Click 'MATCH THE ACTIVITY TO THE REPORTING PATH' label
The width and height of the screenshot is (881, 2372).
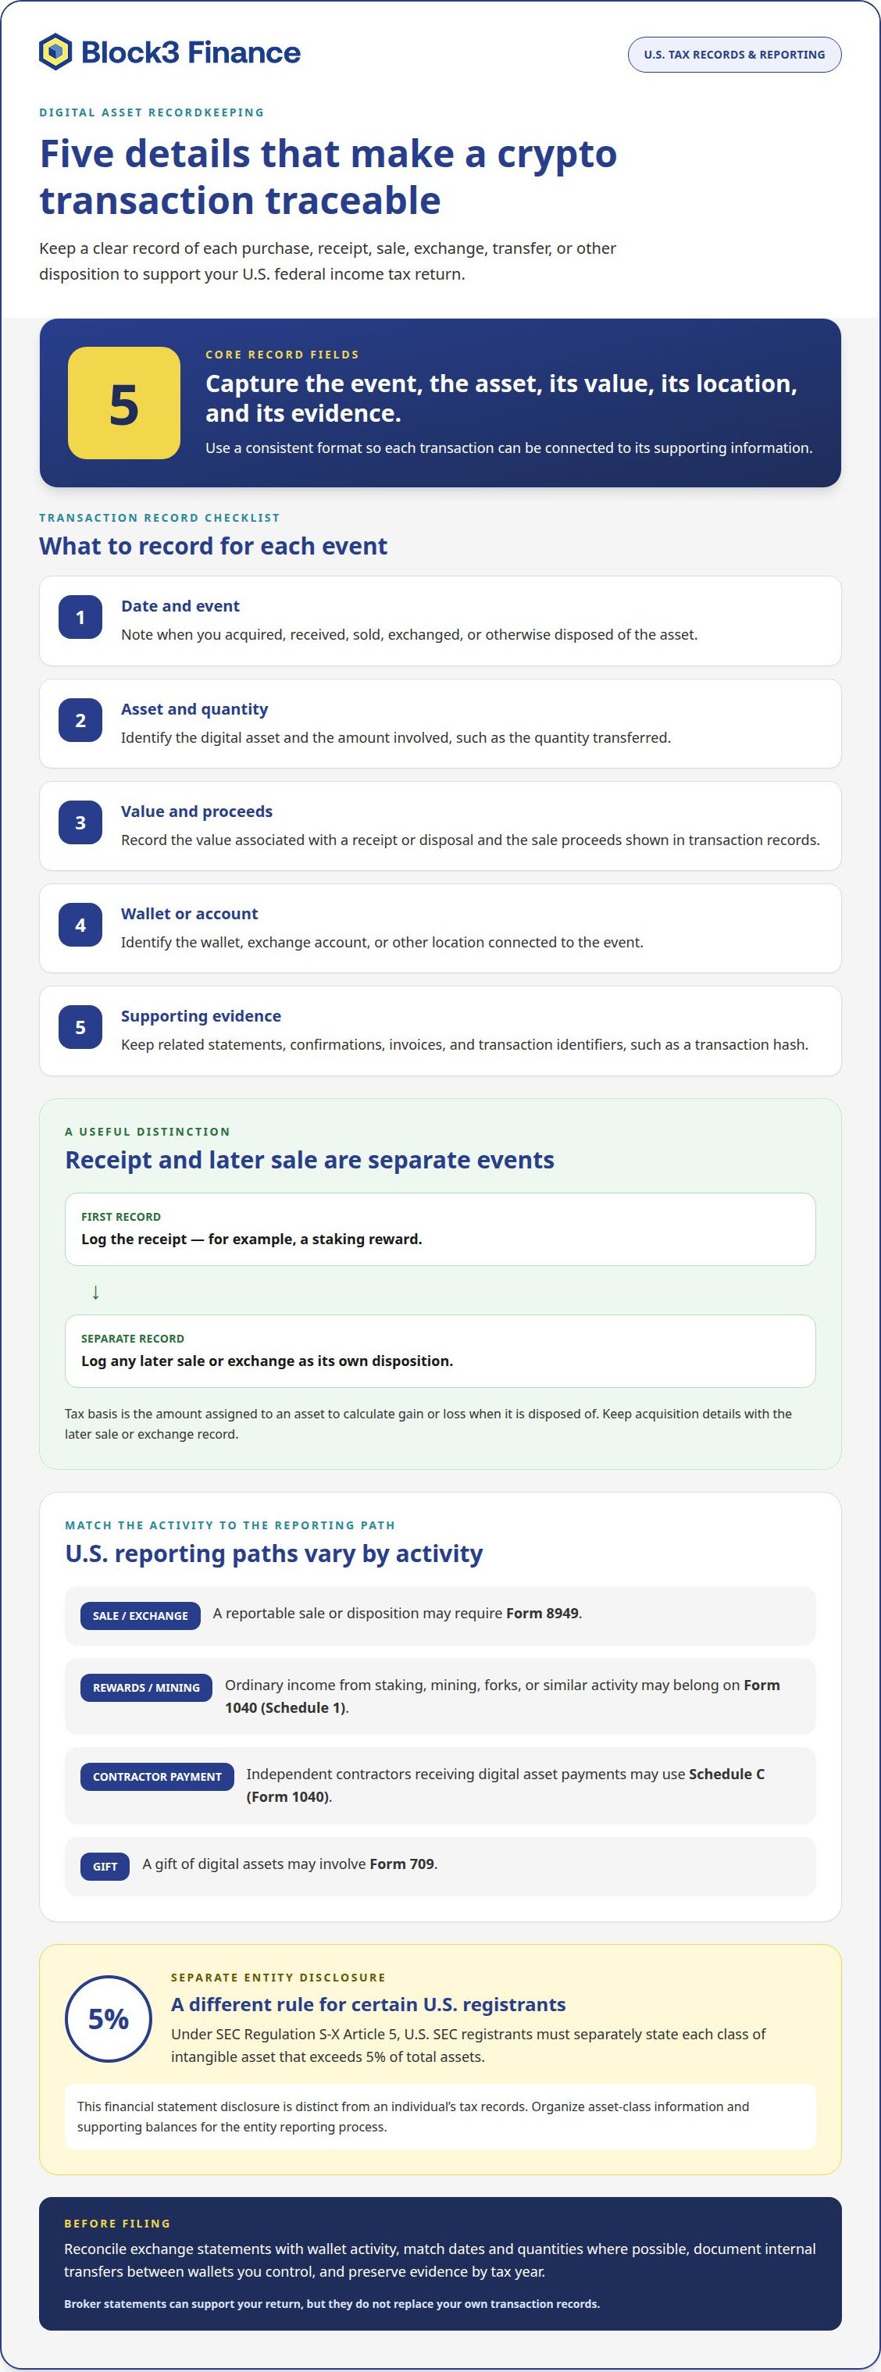(x=230, y=1525)
